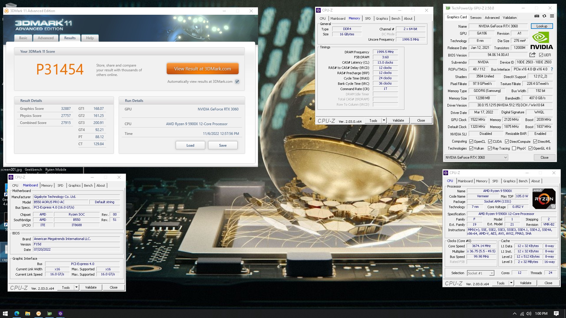Open the volume tray icon
The image size is (566, 318).
click(x=529, y=314)
